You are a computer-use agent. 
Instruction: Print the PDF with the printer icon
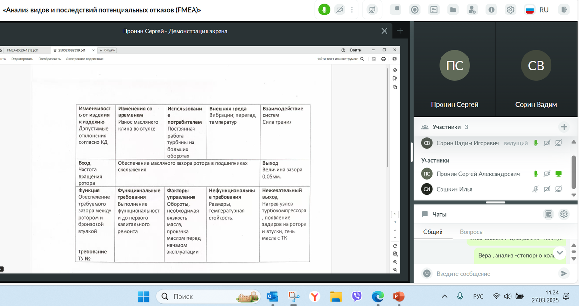click(x=383, y=59)
